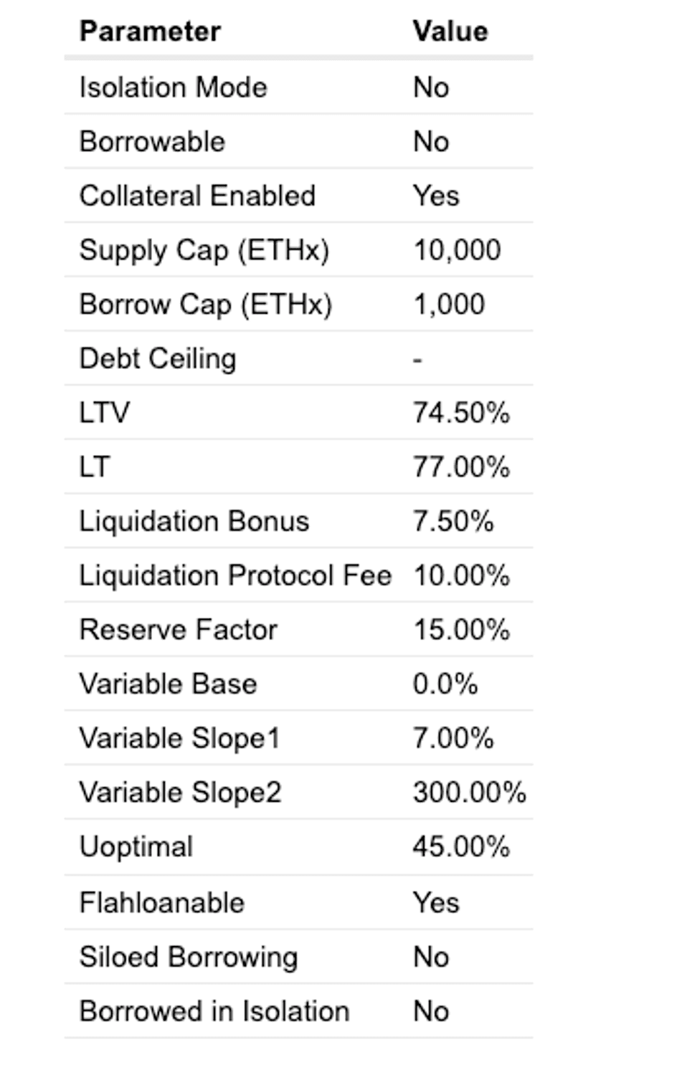Click the Borrow Cap 1,000 value
This screenshot has width=682, height=1075.
tap(448, 305)
